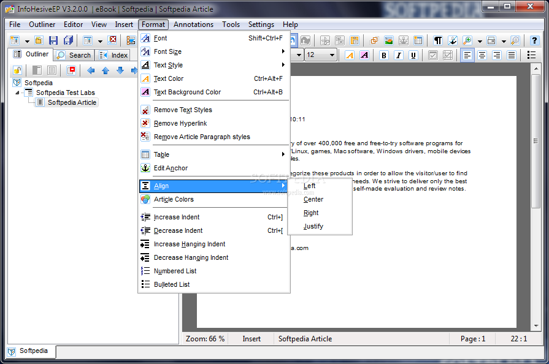The height and width of the screenshot is (364, 549).
Task: Toggle justify alignment toolbar button
Action: click(512, 55)
